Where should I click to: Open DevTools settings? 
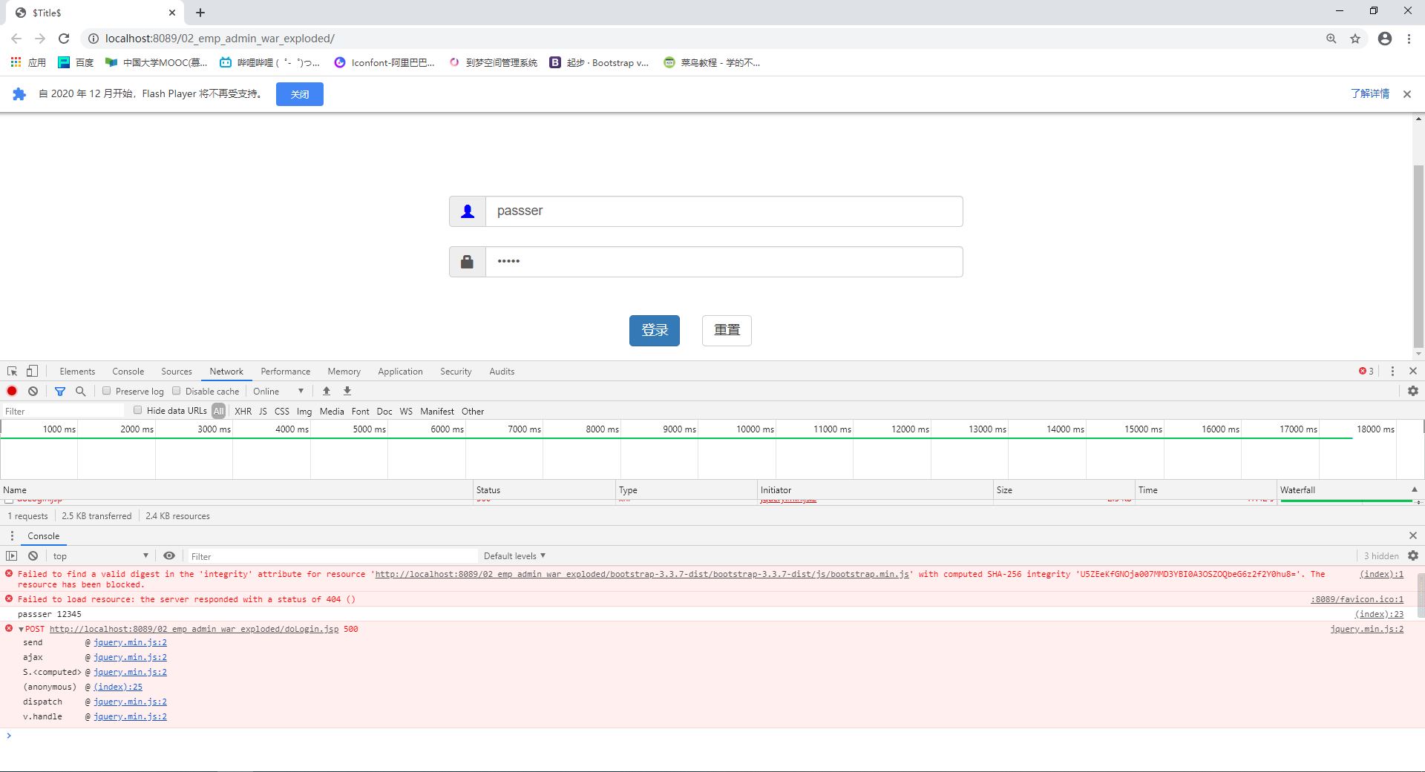1412,391
